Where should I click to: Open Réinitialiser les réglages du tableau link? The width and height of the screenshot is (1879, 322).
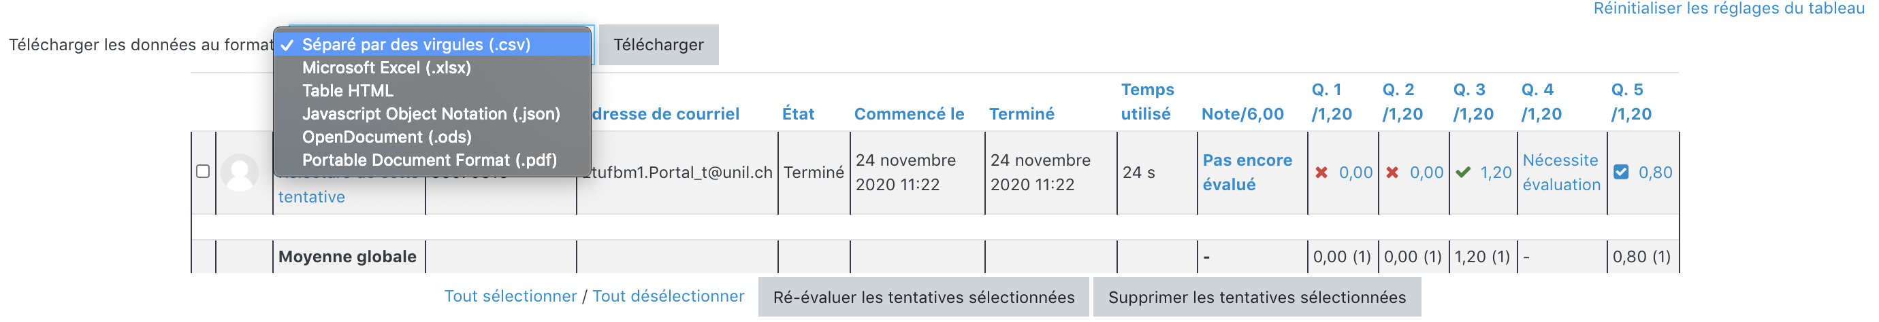pyautogui.click(x=1728, y=9)
